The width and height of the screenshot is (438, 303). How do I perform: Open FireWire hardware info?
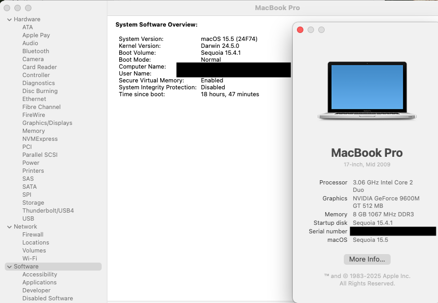pyautogui.click(x=34, y=115)
